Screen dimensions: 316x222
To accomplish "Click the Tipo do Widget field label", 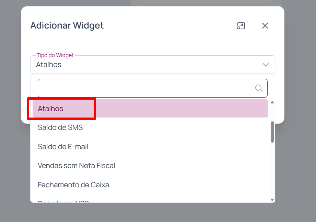I will (55, 55).
